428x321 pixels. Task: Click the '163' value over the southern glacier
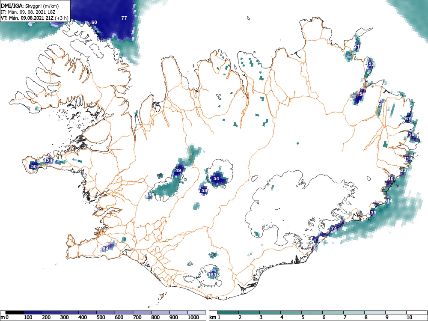click(213, 275)
